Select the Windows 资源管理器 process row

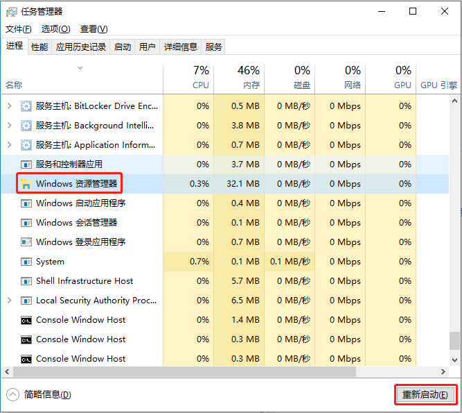(225, 184)
